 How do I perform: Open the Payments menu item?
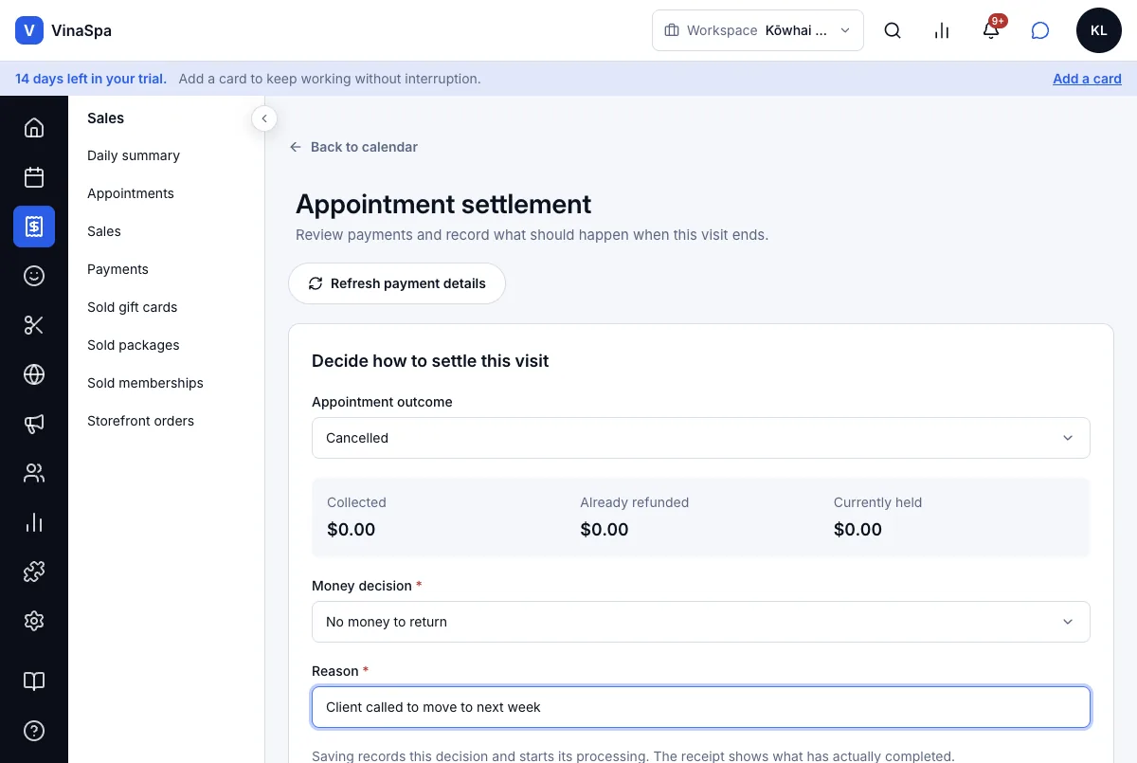point(117,269)
